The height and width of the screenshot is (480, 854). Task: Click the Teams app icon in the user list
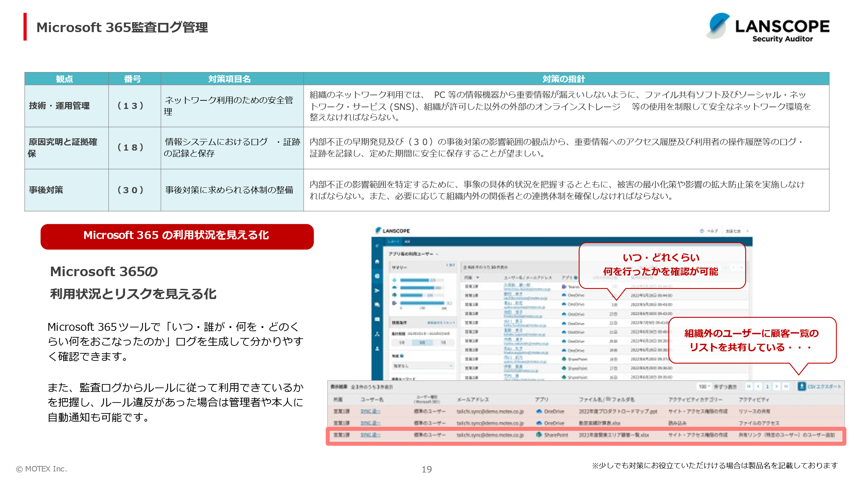click(564, 286)
